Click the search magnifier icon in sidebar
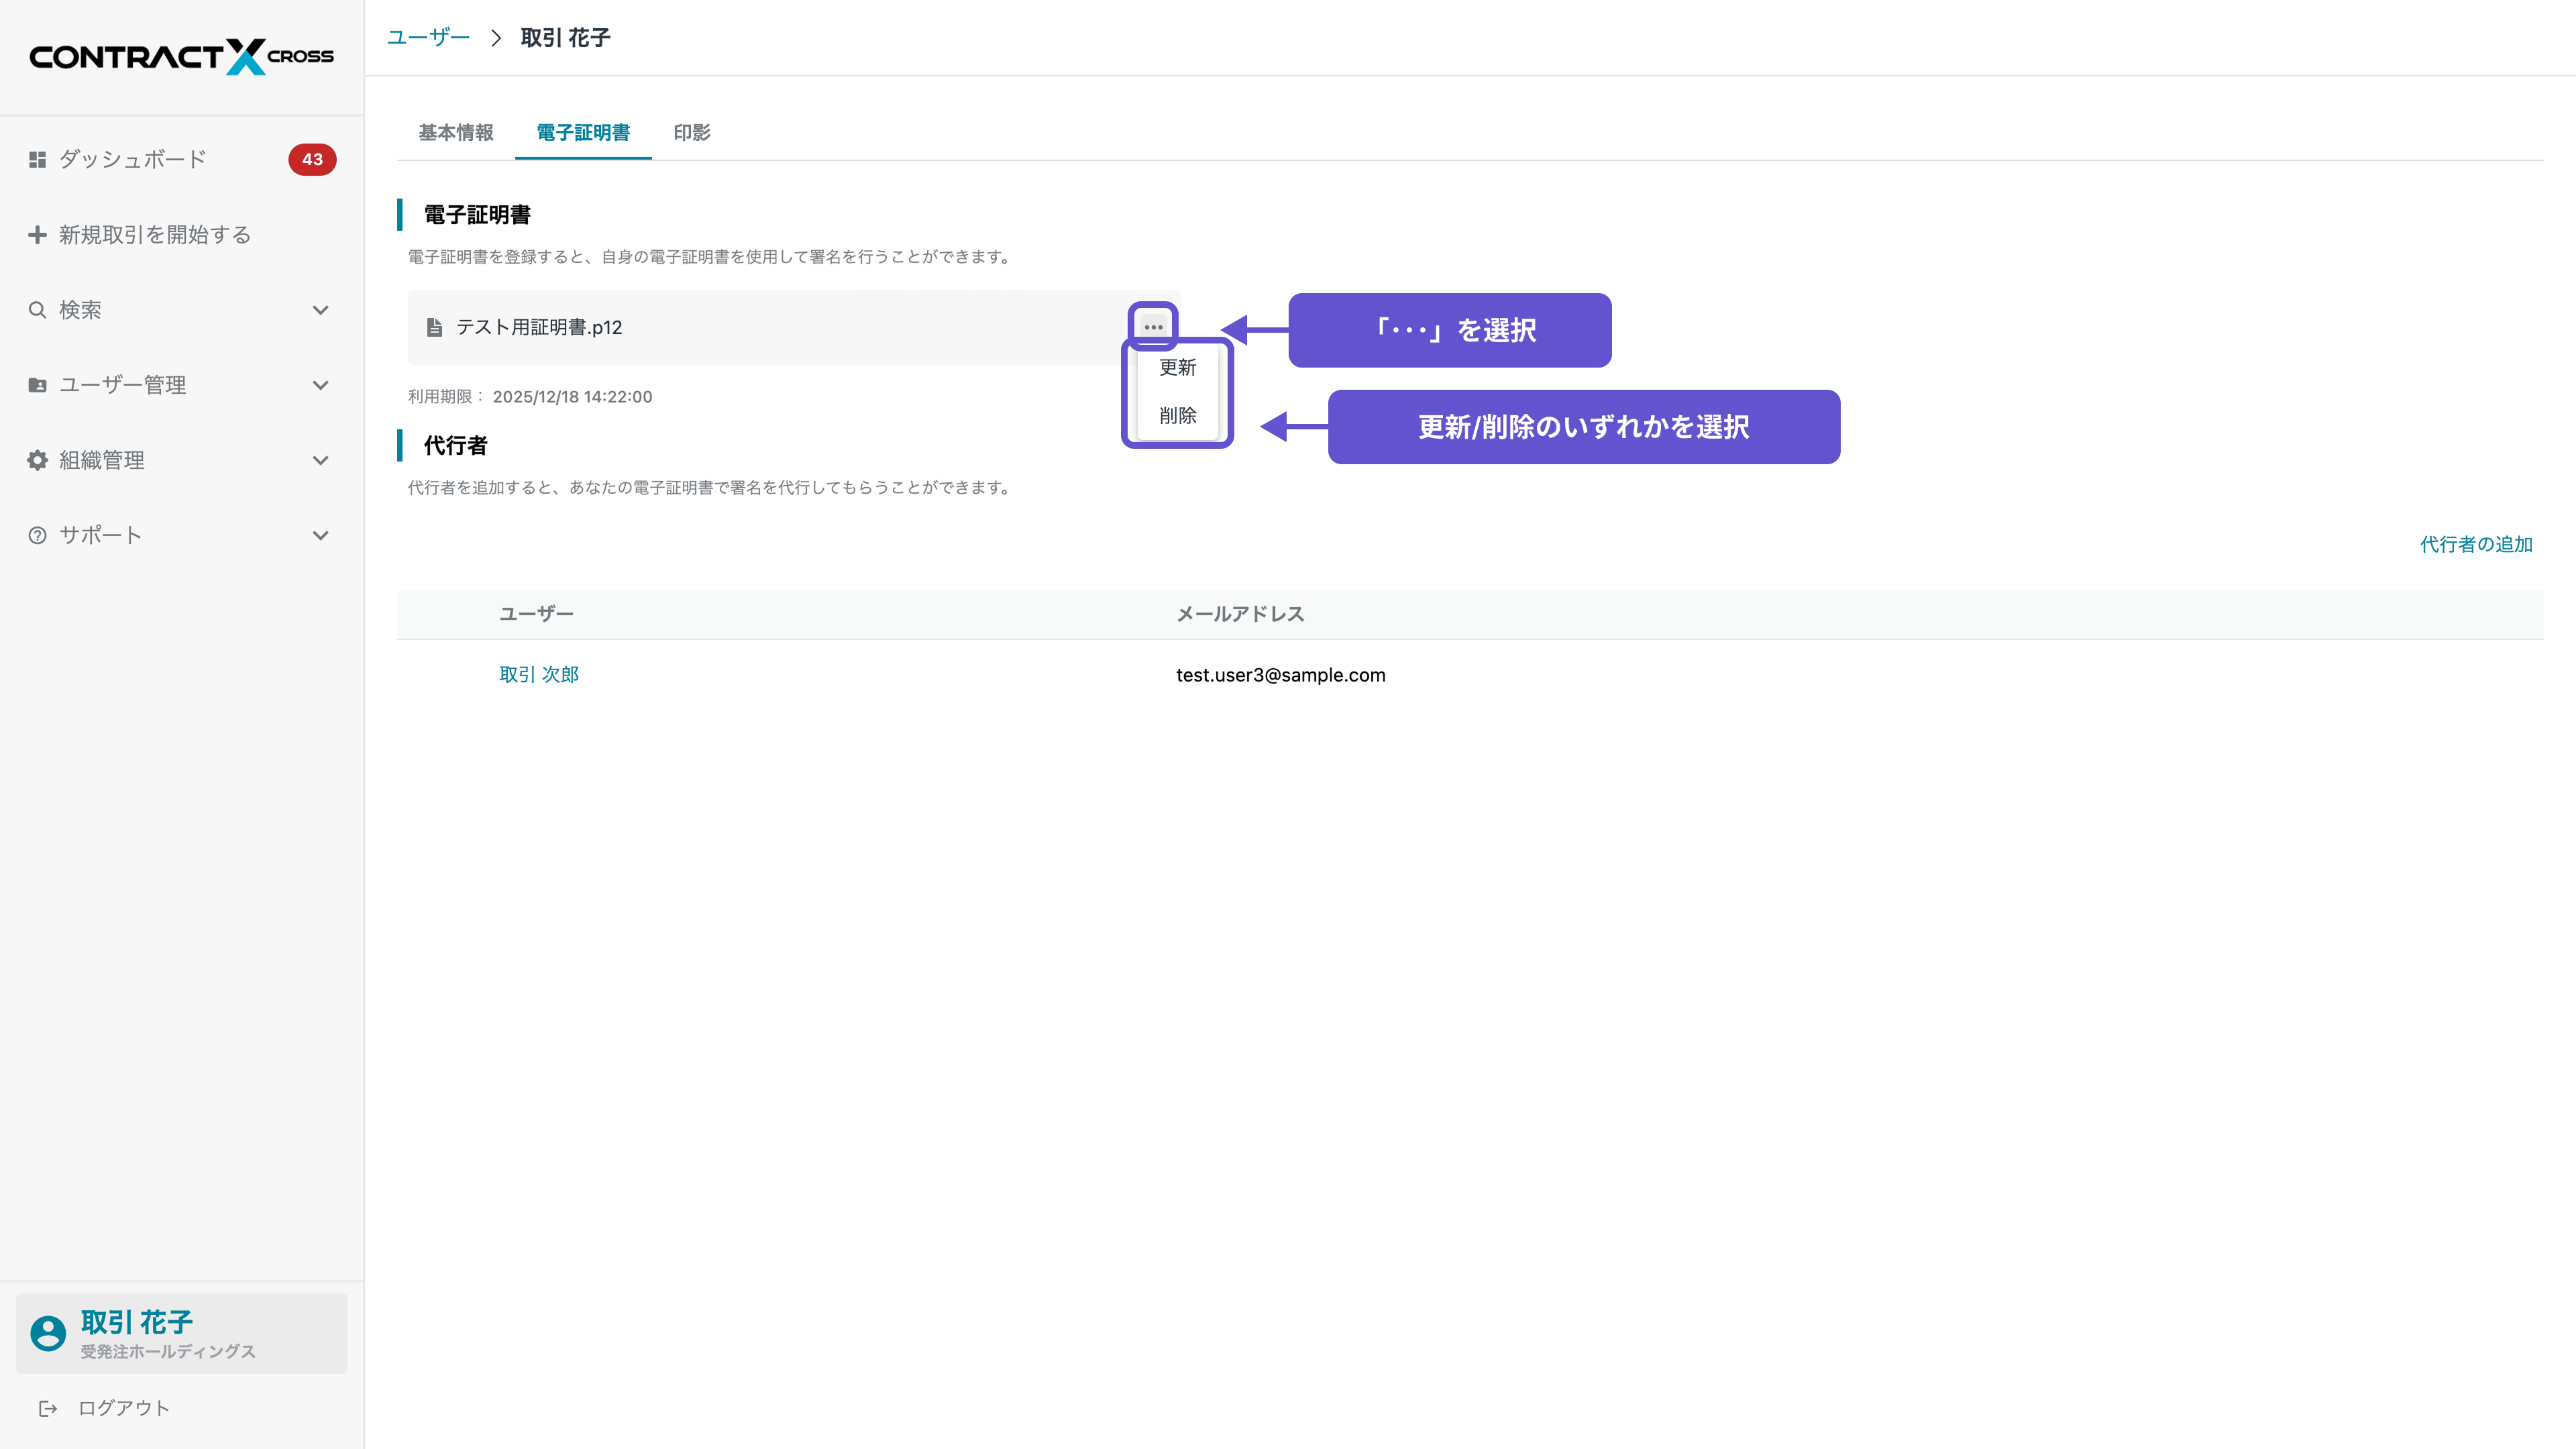Viewport: 2576px width, 1449px height. point(37,310)
